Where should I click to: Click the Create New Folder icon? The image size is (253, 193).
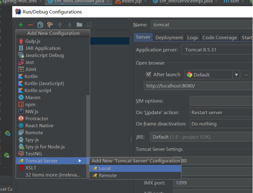[79, 25]
